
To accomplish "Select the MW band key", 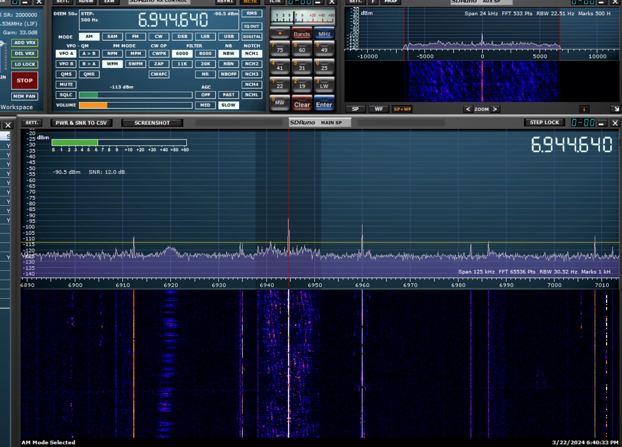I will coord(280,103).
